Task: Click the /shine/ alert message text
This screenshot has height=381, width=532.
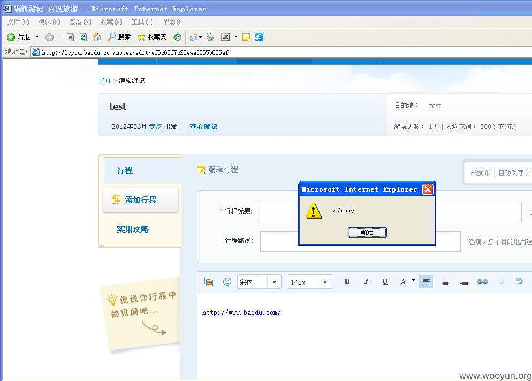Action: coord(344,210)
